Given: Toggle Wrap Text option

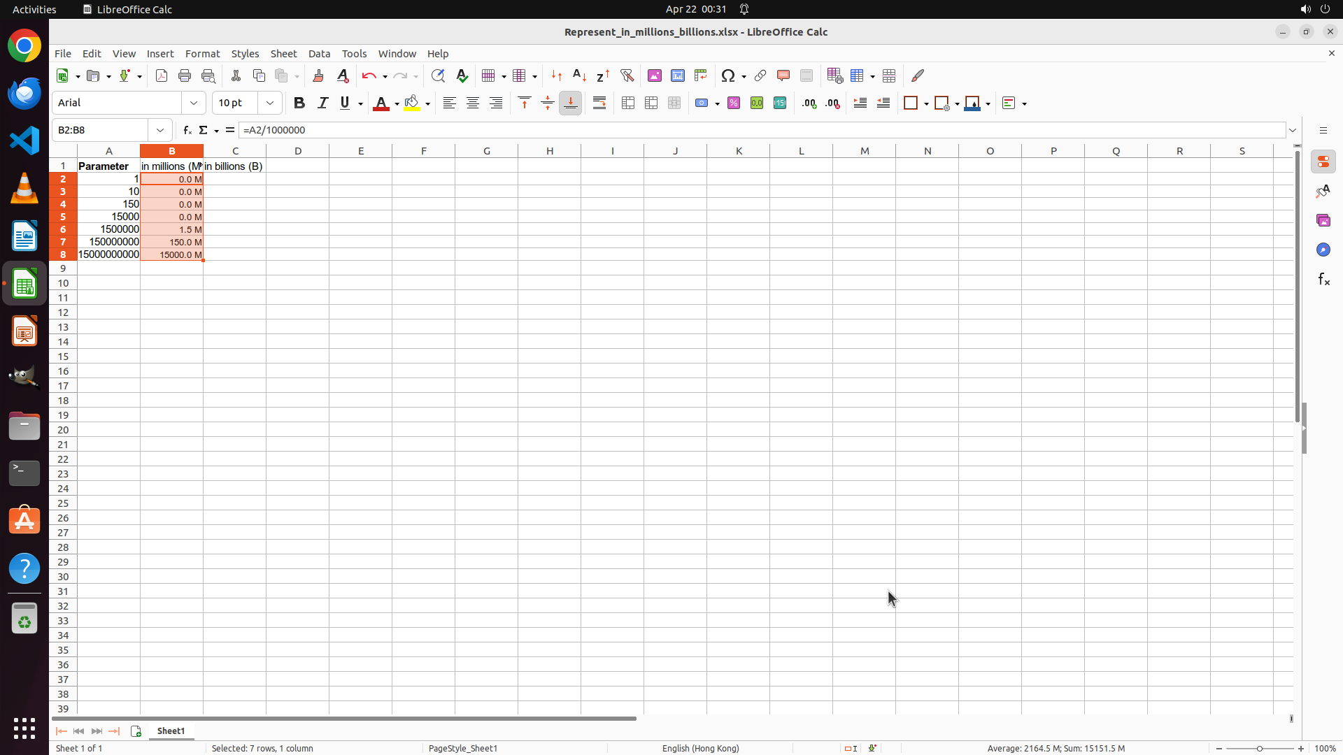Looking at the screenshot, I should (599, 103).
